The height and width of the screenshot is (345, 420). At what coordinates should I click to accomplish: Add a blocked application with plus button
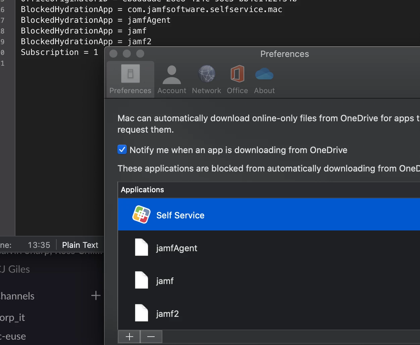(x=129, y=337)
